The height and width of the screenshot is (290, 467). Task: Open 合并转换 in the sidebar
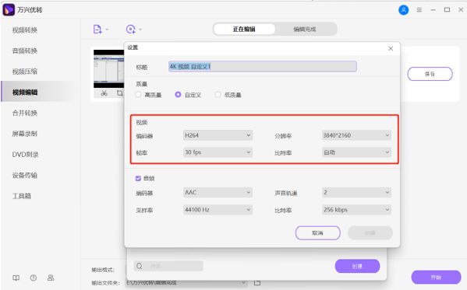point(25,113)
